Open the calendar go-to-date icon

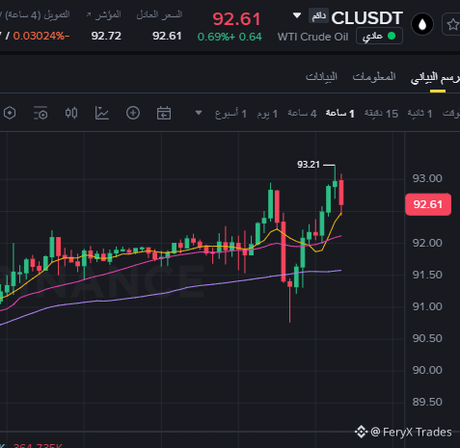164,113
